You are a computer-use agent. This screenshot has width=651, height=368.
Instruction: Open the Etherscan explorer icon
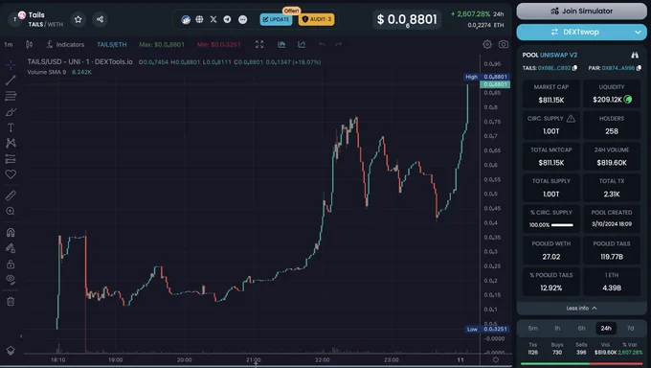click(x=186, y=19)
